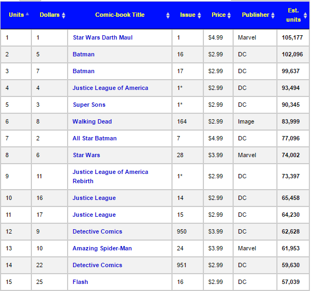The image size is (311, 291).
Task: Sort by Est. units column arrows
Action: pyautogui.click(x=306, y=15)
